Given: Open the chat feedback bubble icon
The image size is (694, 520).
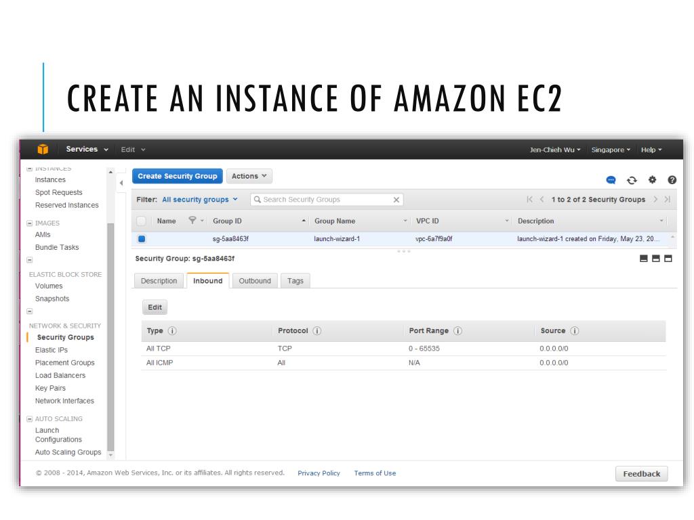Looking at the screenshot, I should pos(611,180).
